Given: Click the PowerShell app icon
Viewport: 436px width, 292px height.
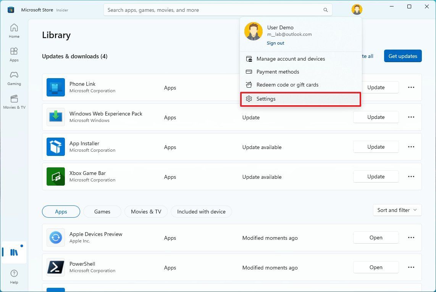Looking at the screenshot, I should [x=55, y=267].
